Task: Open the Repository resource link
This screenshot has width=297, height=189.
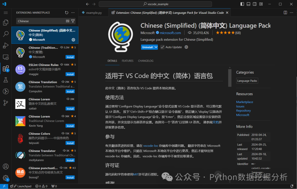Action: click(243, 111)
